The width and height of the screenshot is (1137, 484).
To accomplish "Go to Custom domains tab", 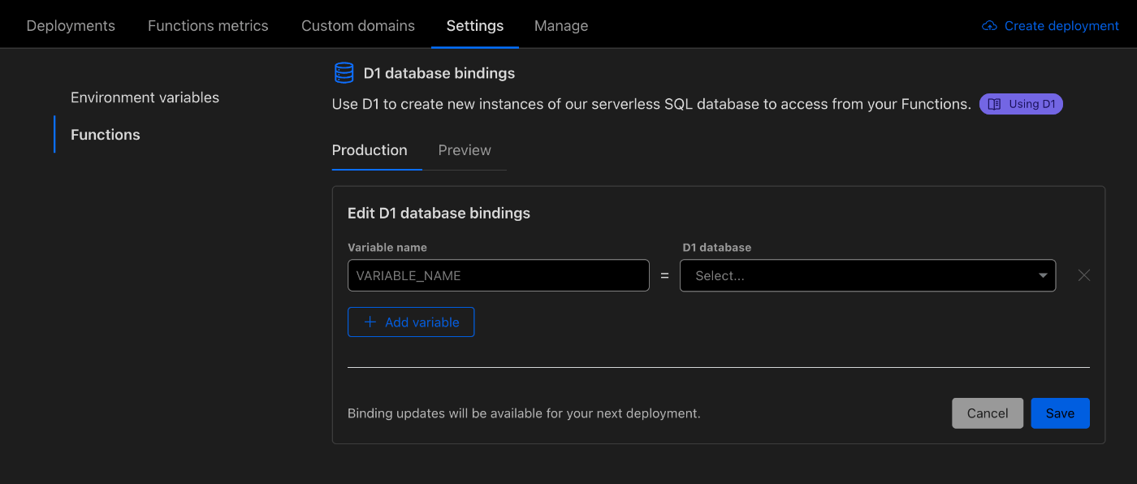I will (x=358, y=26).
